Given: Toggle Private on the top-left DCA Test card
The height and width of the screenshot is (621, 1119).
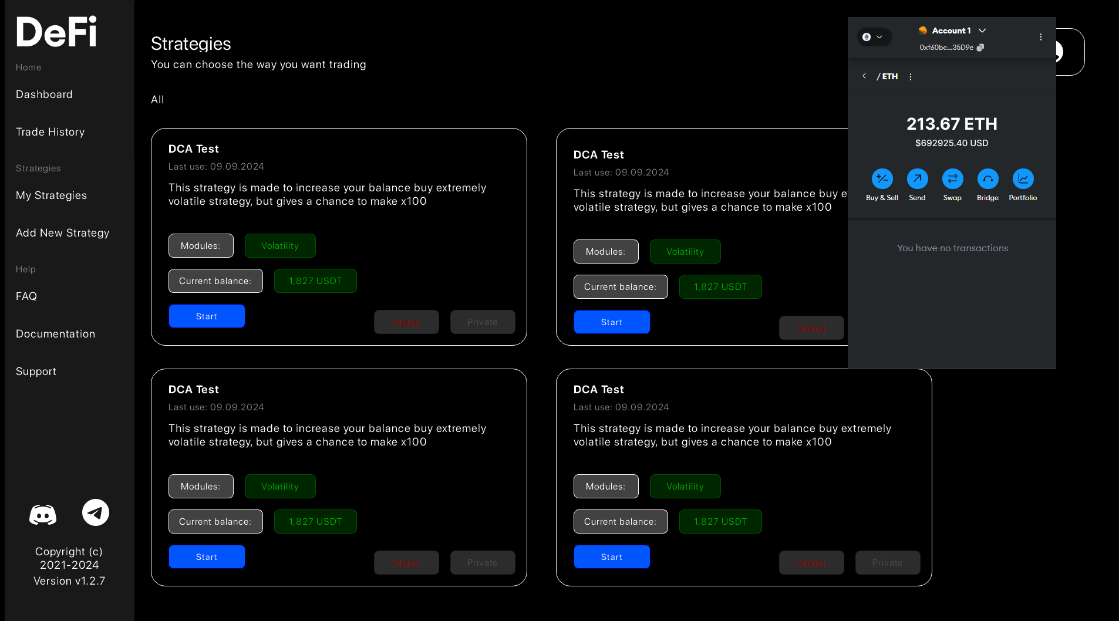Looking at the screenshot, I should [483, 322].
